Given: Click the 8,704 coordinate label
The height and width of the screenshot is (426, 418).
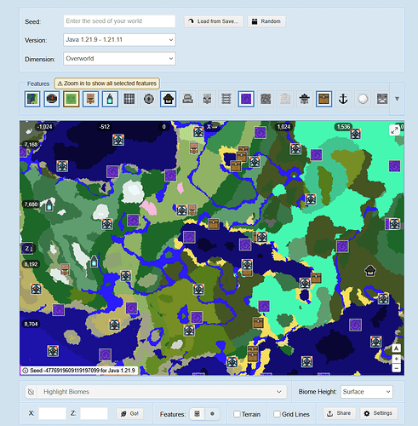Looking at the screenshot, I should coord(31,324).
